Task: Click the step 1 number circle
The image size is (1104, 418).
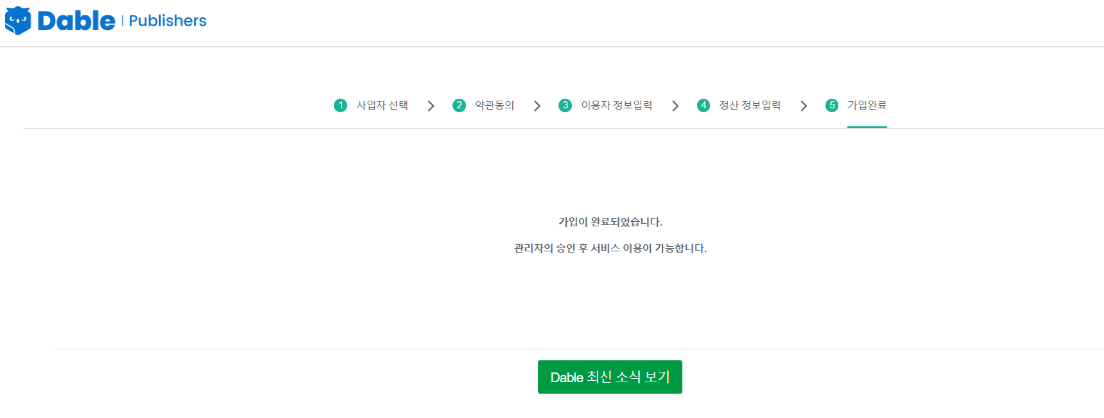Action: (340, 105)
